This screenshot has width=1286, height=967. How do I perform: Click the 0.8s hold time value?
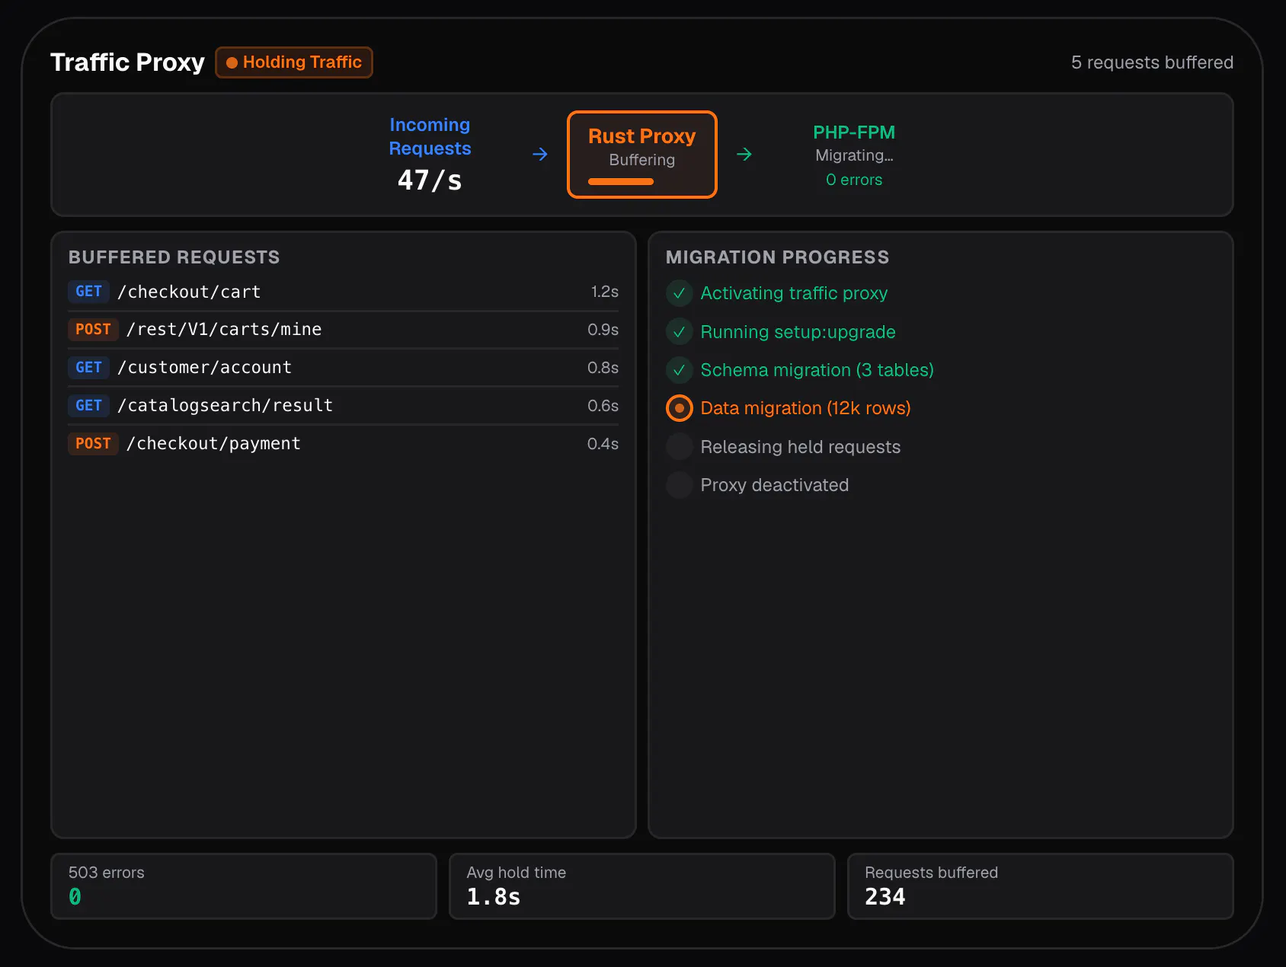pos(603,368)
